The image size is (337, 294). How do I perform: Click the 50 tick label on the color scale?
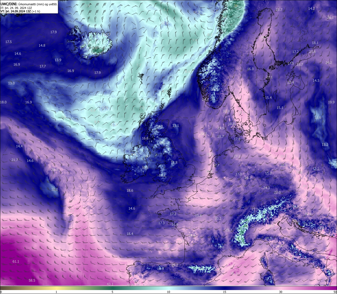[335, 292]
